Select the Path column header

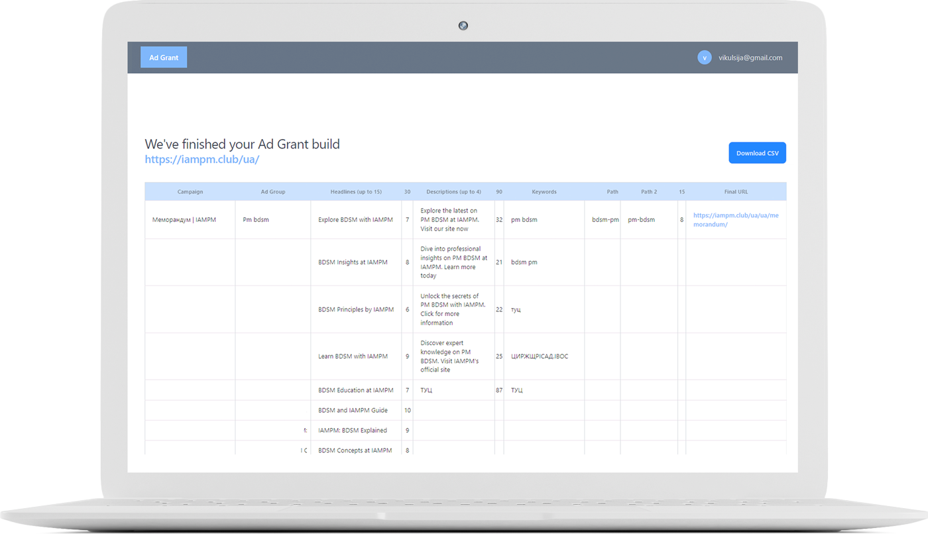[612, 191]
